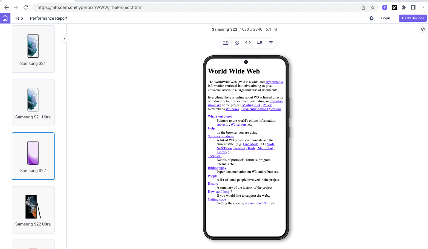The width and height of the screenshot is (428, 249).
Task: Click the + Add Devices button
Action: coord(412,18)
